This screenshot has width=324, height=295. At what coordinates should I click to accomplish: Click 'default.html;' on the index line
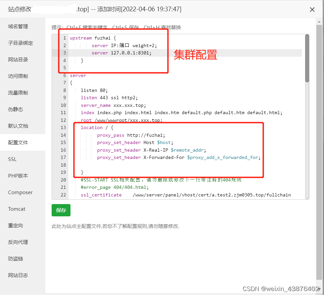click(x=265, y=112)
